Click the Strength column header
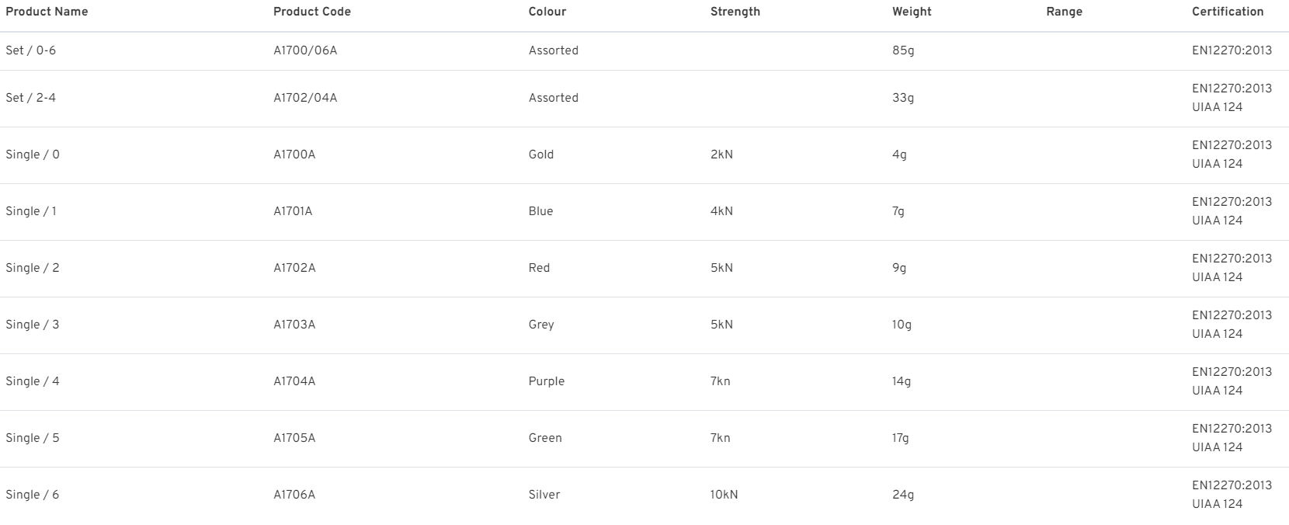Screen dimensions: 1289x525 [x=735, y=12]
